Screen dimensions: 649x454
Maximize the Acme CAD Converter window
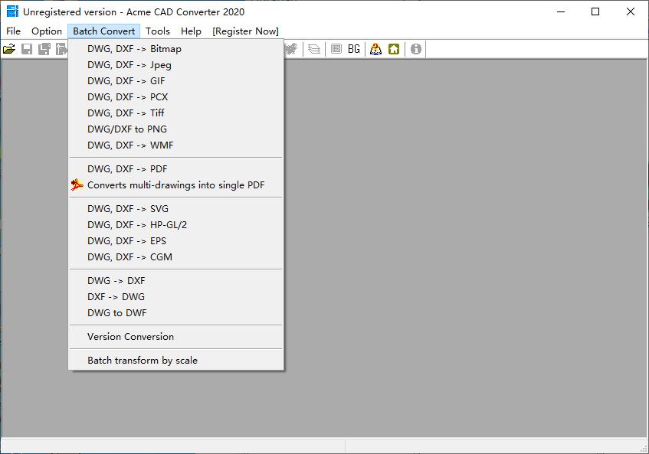tap(595, 11)
